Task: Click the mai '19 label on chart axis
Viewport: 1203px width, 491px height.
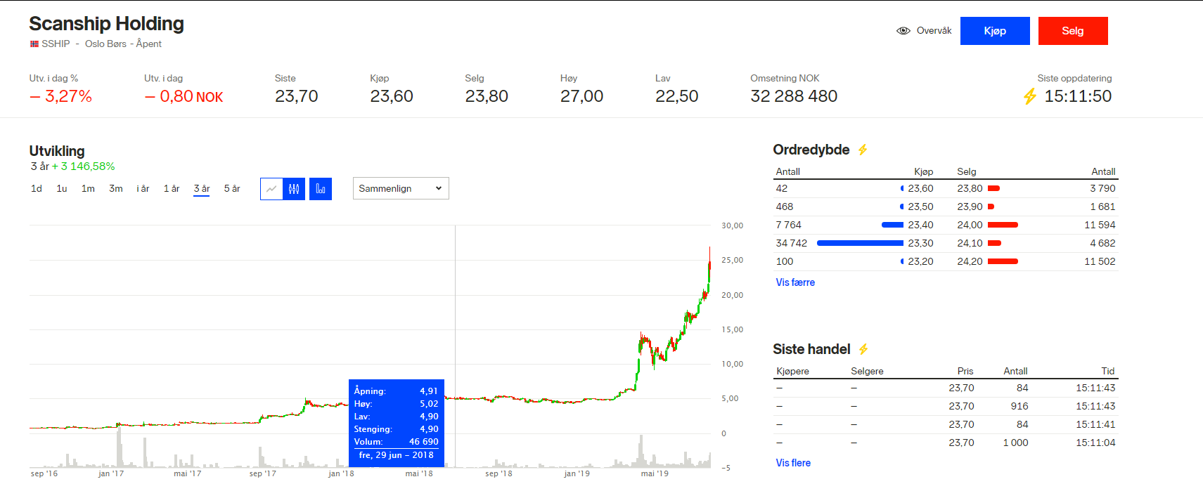Action: point(655,473)
